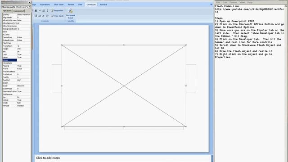Select the Menu property row
This screenshot has height=162, width=288.
pyautogui.click(x=17, y=57)
